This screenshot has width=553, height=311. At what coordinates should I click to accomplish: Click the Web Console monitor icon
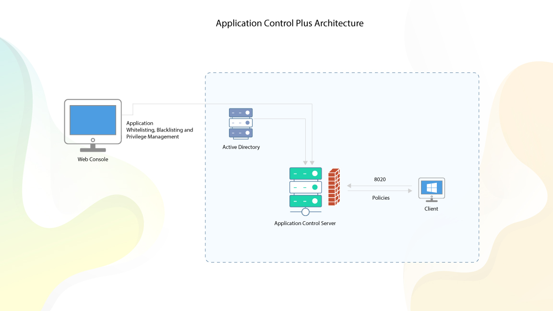point(93,126)
